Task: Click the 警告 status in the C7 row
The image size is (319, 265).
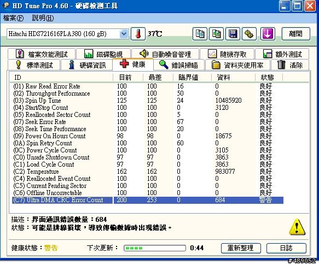Action: pos(265,200)
